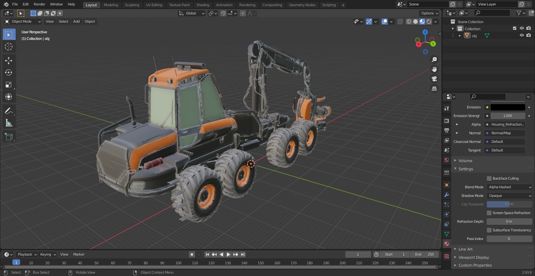Click the Options button in viewport header
Viewport: 535px width, 276px height.
point(430,13)
